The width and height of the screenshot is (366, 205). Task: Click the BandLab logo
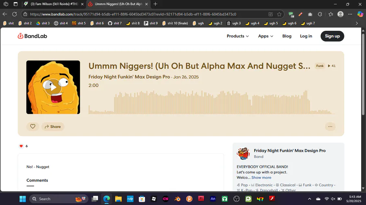click(x=32, y=36)
